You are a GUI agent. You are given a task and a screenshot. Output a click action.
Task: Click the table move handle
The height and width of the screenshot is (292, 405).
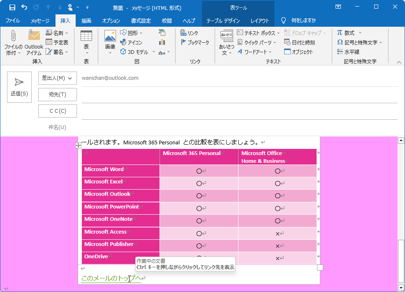78,146
